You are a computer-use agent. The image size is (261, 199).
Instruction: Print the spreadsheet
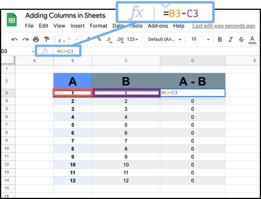[x=36, y=39]
